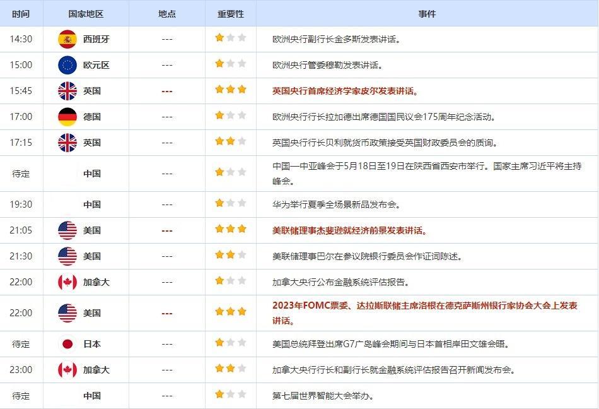Select the 事件 column header
The width and height of the screenshot is (599, 409).
click(x=427, y=13)
